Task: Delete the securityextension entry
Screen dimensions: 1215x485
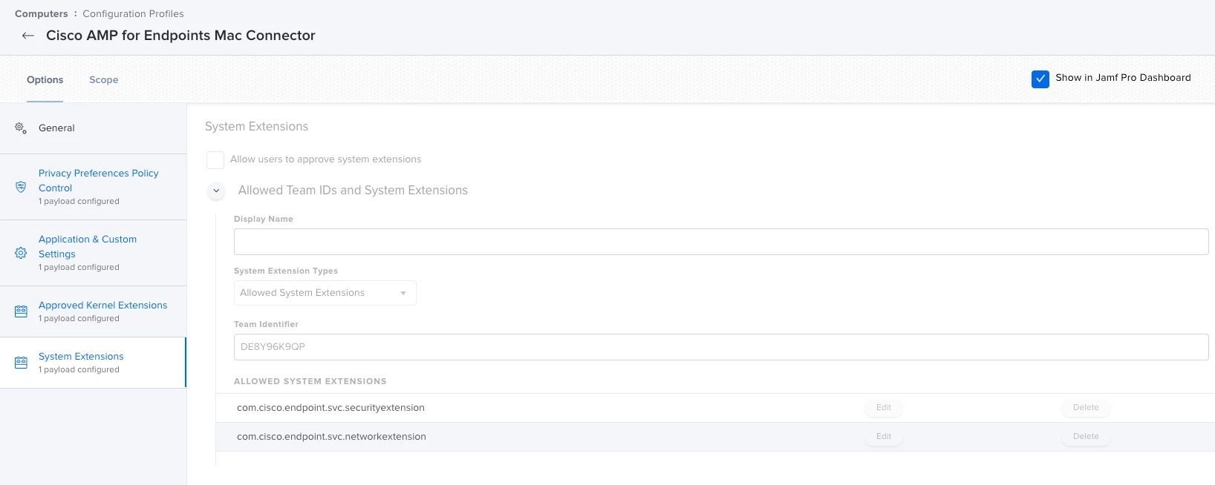Action: (1086, 408)
